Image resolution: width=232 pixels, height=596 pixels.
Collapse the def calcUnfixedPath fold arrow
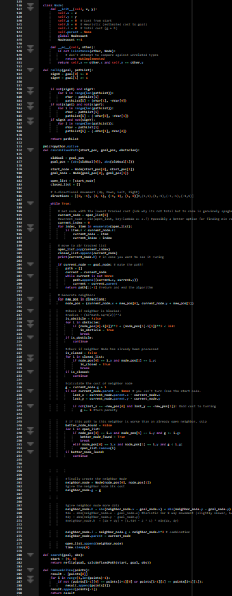point(30,150)
